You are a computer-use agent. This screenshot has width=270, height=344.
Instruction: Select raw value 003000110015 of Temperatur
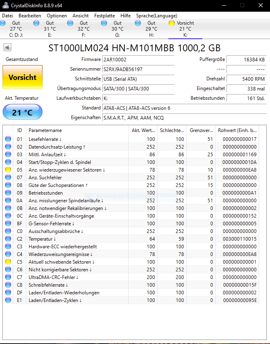tap(239, 239)
